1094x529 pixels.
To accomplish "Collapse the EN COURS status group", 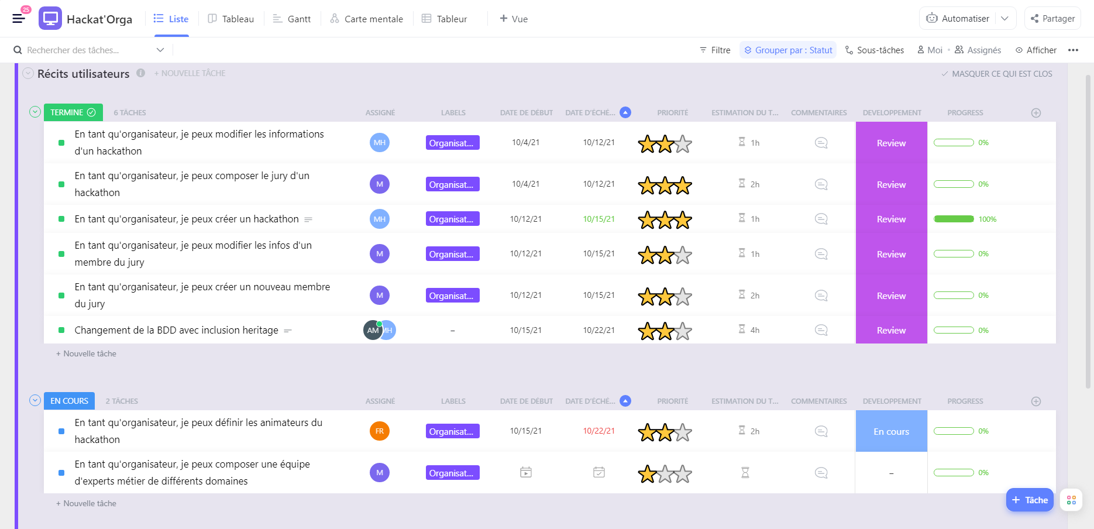I will (x=35, y=400).
